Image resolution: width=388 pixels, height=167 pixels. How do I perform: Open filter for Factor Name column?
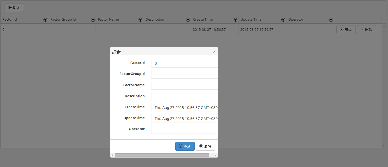[140, 20]
